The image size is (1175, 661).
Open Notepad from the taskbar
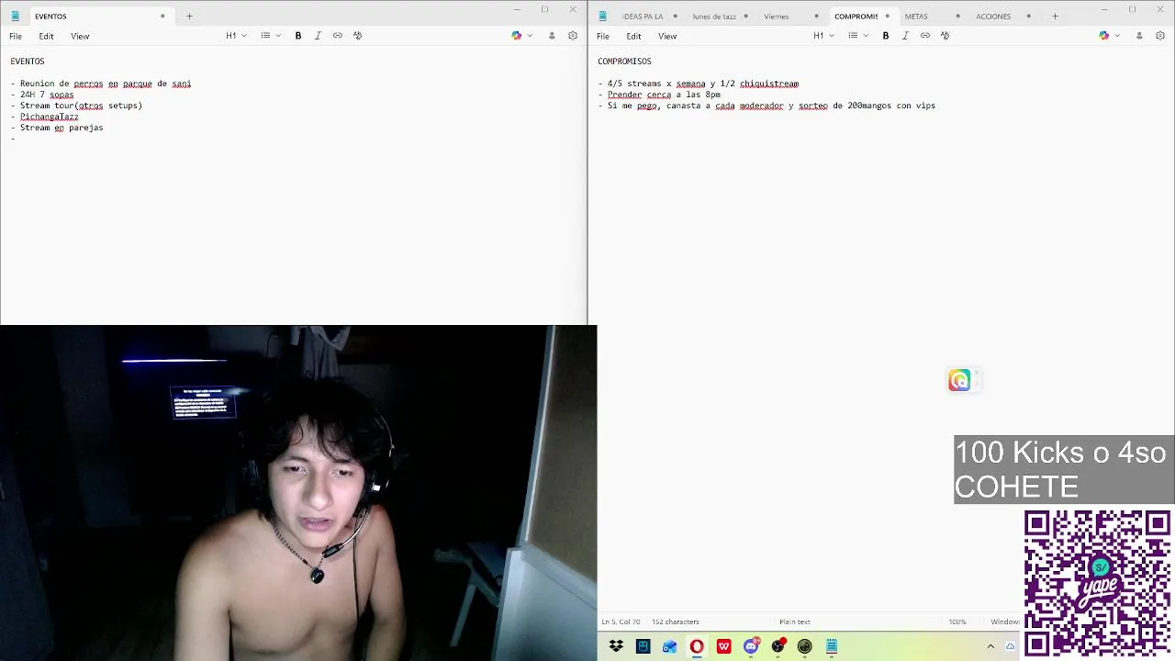click(832, 646)
